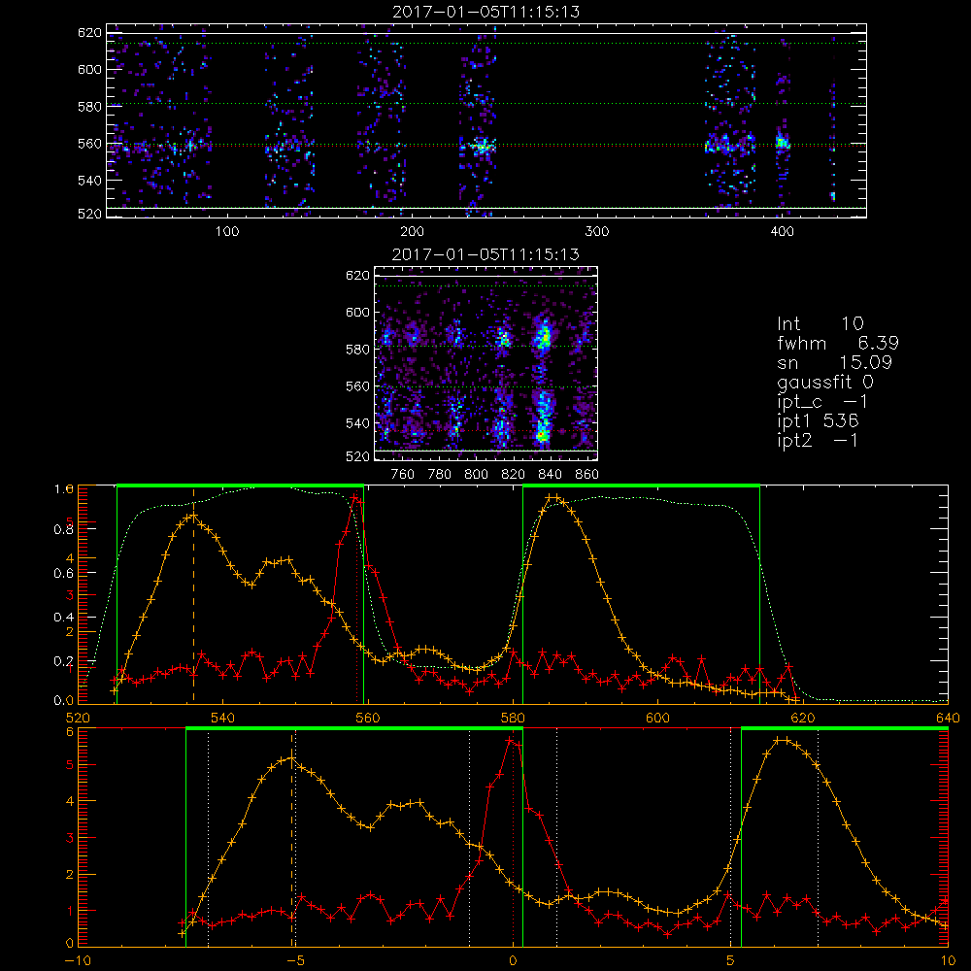Click x-axis label 800 under middle image
The width and height of the screenshot is (971, 971).
(476, 475)
